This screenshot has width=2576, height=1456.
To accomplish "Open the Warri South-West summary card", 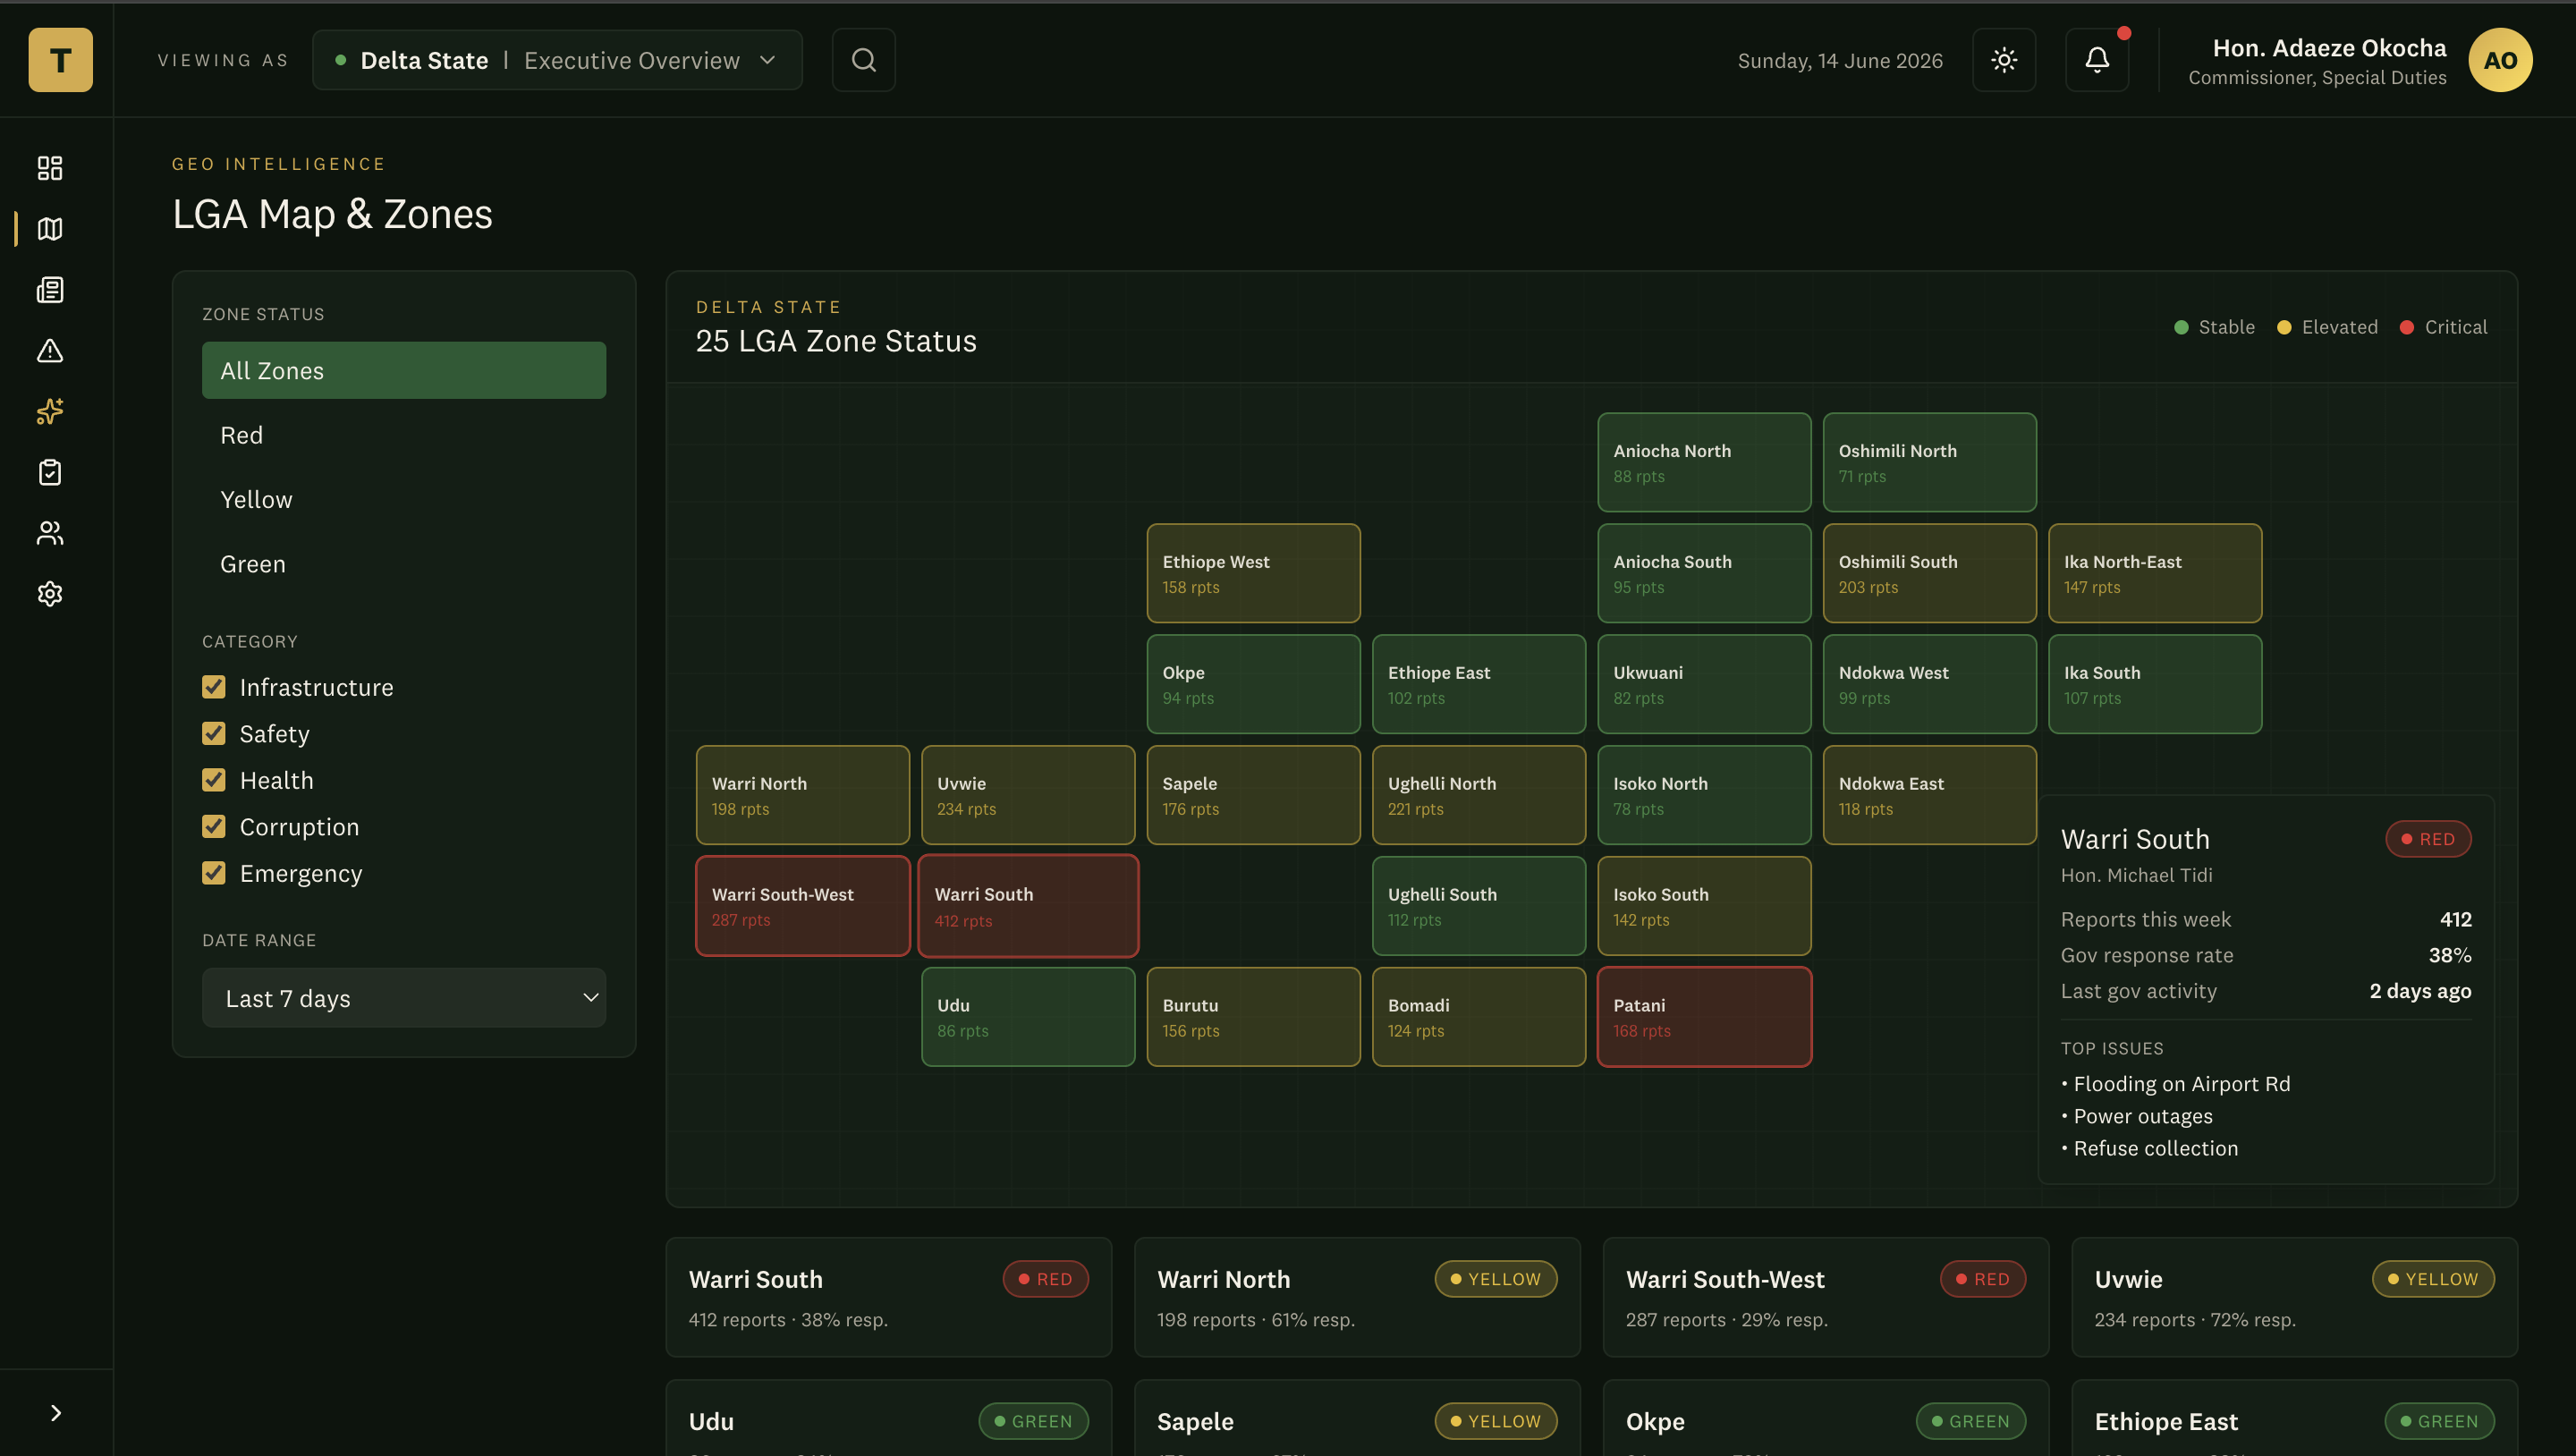I will [x=1826, y=1297].
